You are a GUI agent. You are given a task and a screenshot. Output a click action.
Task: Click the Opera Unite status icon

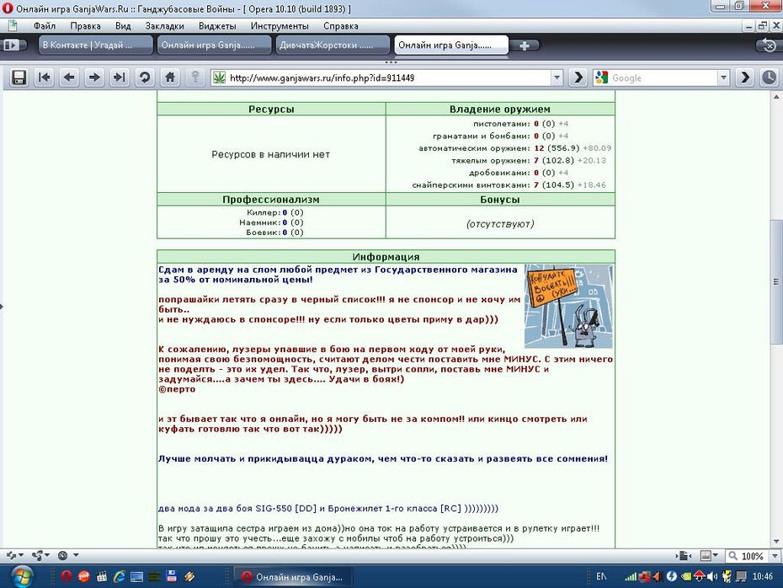37,555
